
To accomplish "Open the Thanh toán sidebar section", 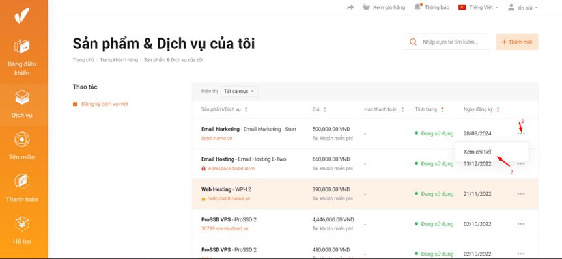I will (22, 188).
